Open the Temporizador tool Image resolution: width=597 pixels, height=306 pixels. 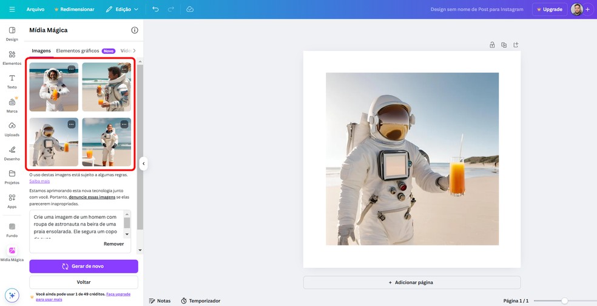tap(201, 301)
